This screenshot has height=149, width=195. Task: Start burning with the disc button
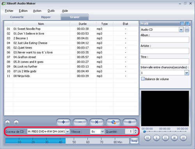pos(113,122)
